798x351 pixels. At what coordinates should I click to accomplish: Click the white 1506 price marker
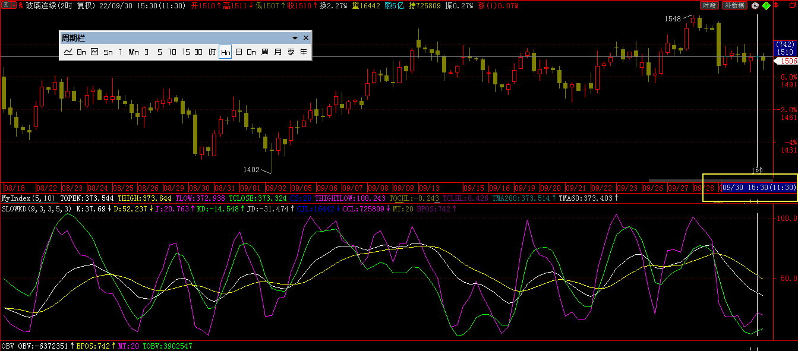(786, 61)
